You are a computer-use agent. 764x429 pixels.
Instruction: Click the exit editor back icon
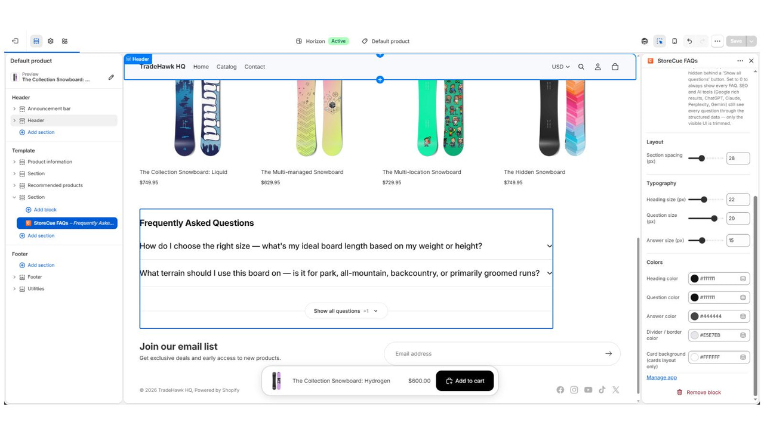[15, 41]
